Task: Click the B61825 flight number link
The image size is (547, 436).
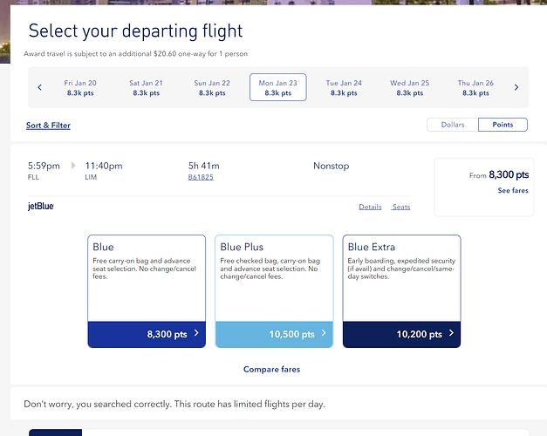Action: tap(201, 177)
